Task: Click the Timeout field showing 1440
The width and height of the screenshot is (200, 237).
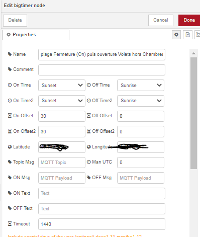Action: [x=102, y=224]
